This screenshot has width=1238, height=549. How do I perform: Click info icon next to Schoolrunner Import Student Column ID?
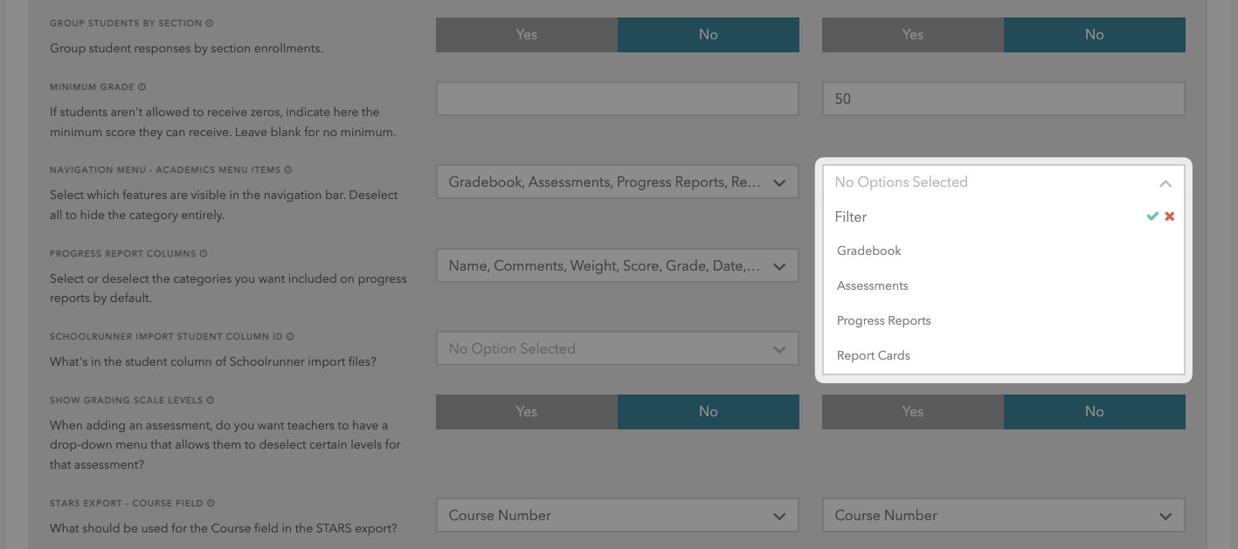pyautogui.click(x=291, y=337)
